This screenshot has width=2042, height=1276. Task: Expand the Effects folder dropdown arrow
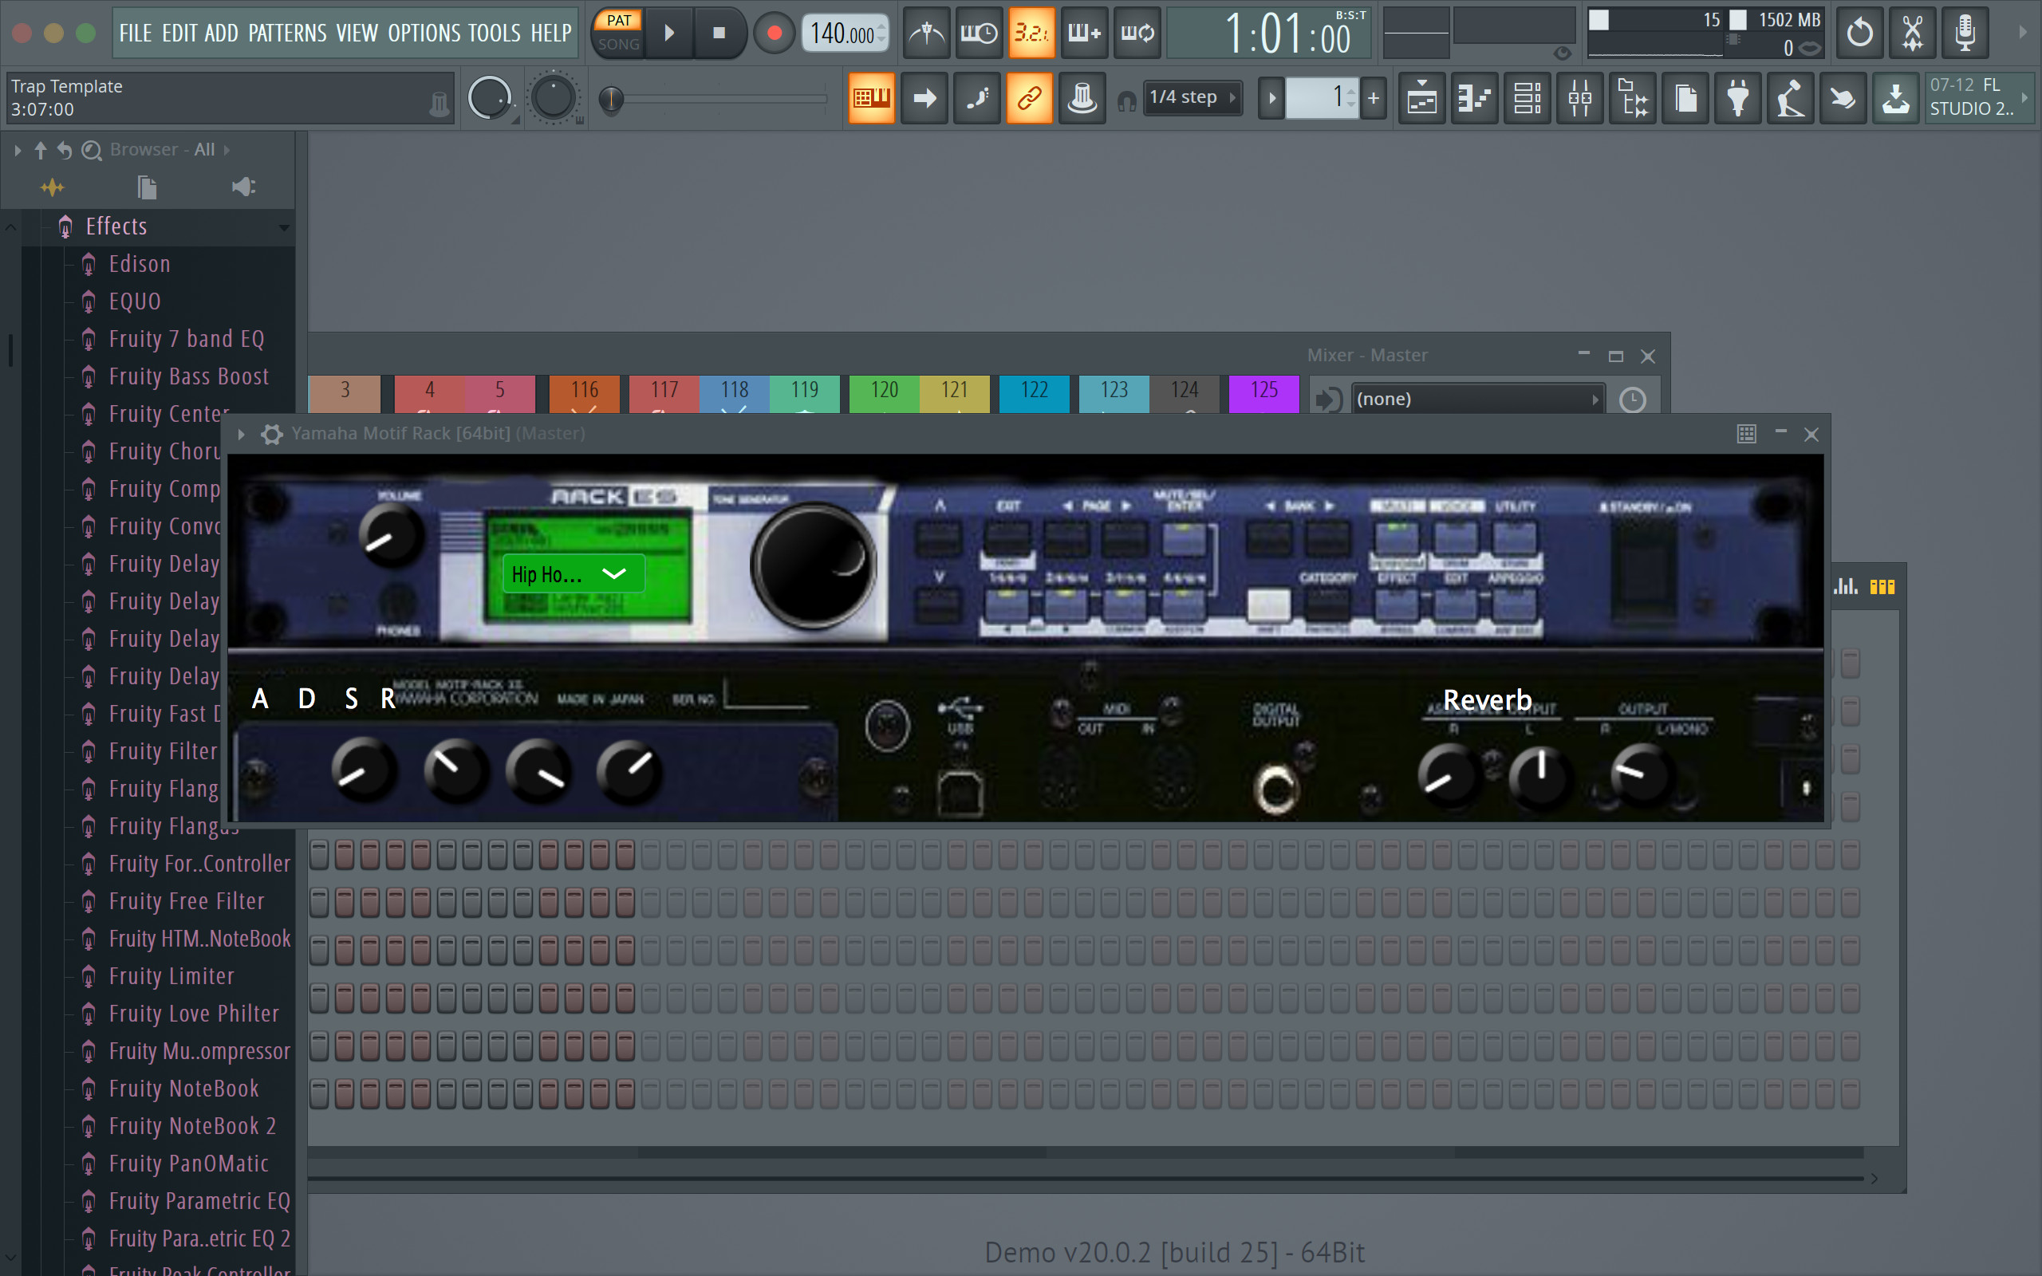tap(283, 227)
